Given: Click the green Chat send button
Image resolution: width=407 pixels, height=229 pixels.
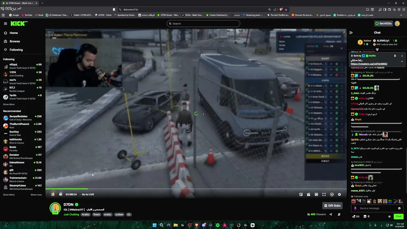Looking at the screenshot, I should pyautogui.click(x=398, y=216).
